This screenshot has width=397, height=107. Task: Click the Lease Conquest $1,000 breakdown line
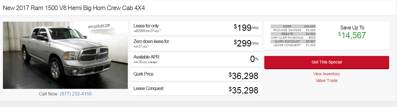point(293,45)
